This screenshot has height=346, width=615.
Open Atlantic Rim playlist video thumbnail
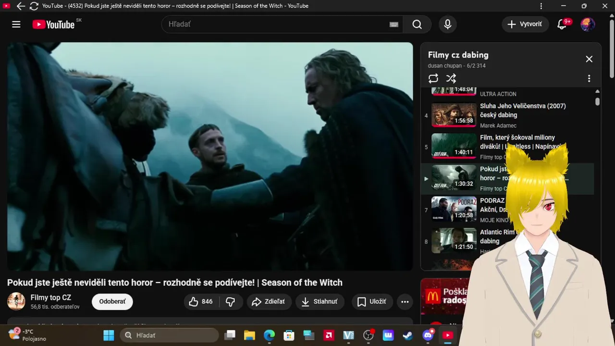pos(454,241)
